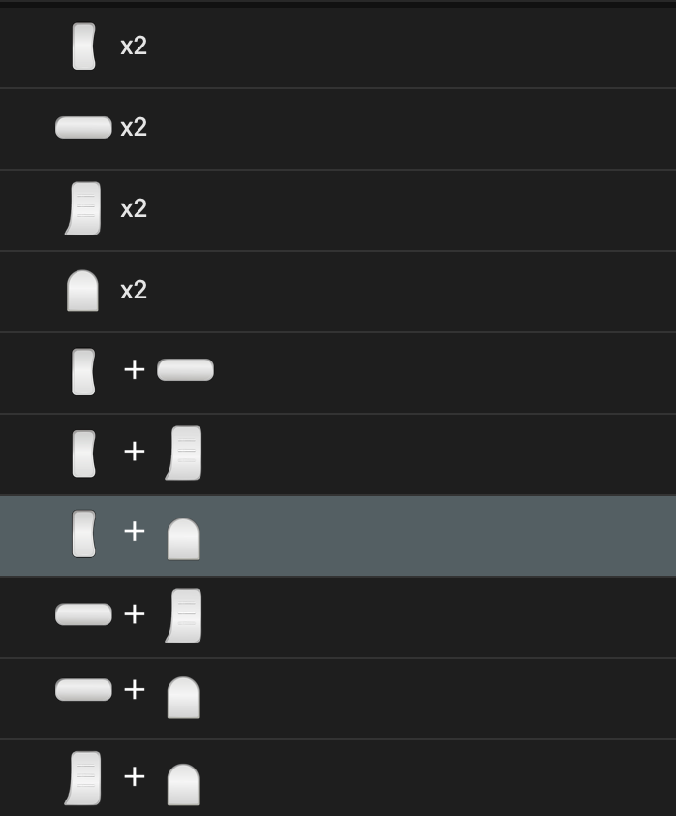Click the arch icon paired with the pill
Image resolution: width=676 pixels, height=816 pixels.
coord(183,698)
